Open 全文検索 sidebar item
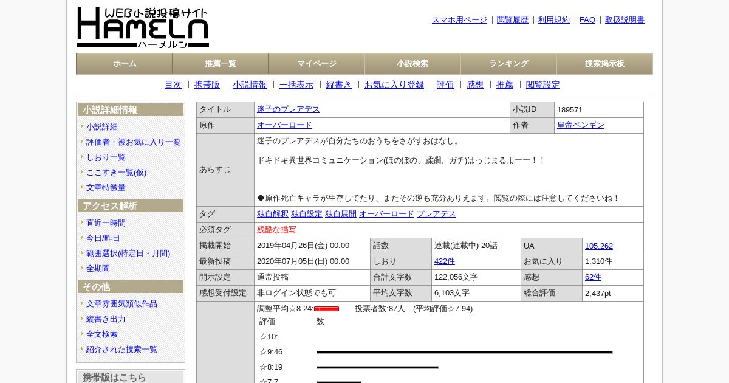The height and width of the screenshot is (383, 729). (x=102, y=334)
